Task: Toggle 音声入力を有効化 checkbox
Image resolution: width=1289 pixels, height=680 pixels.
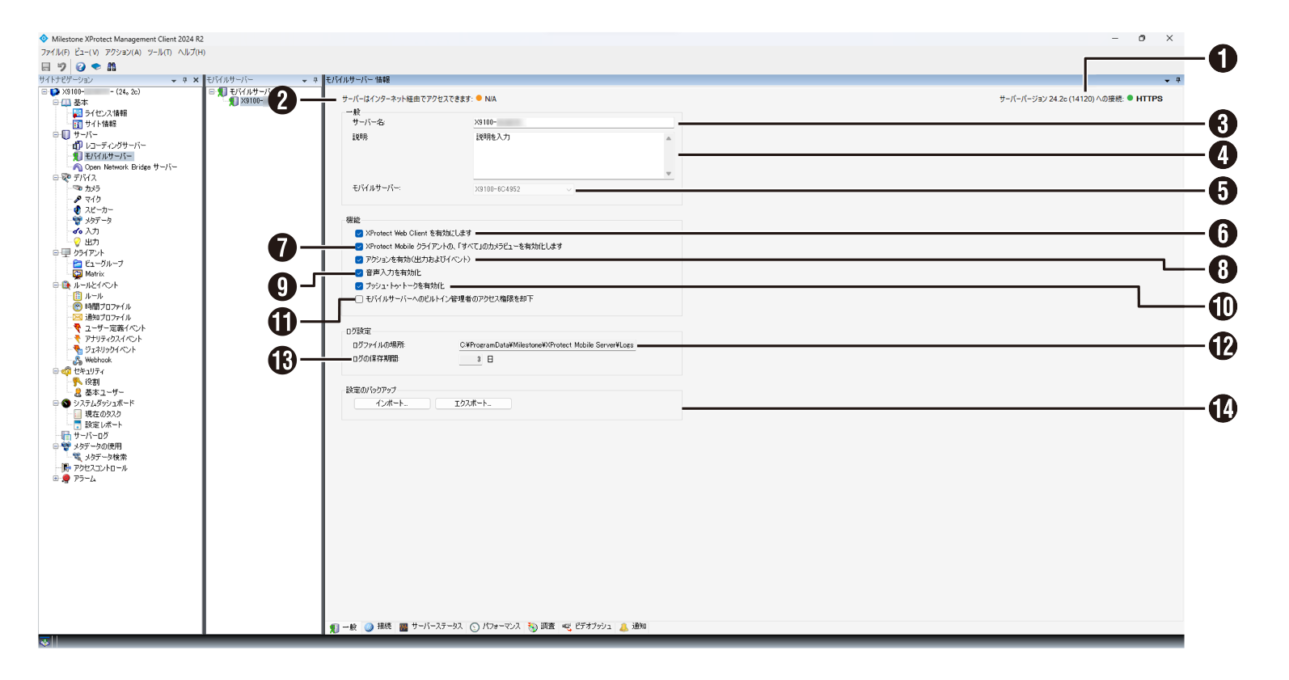Action: pyautogui.click(x=359, y=273)
